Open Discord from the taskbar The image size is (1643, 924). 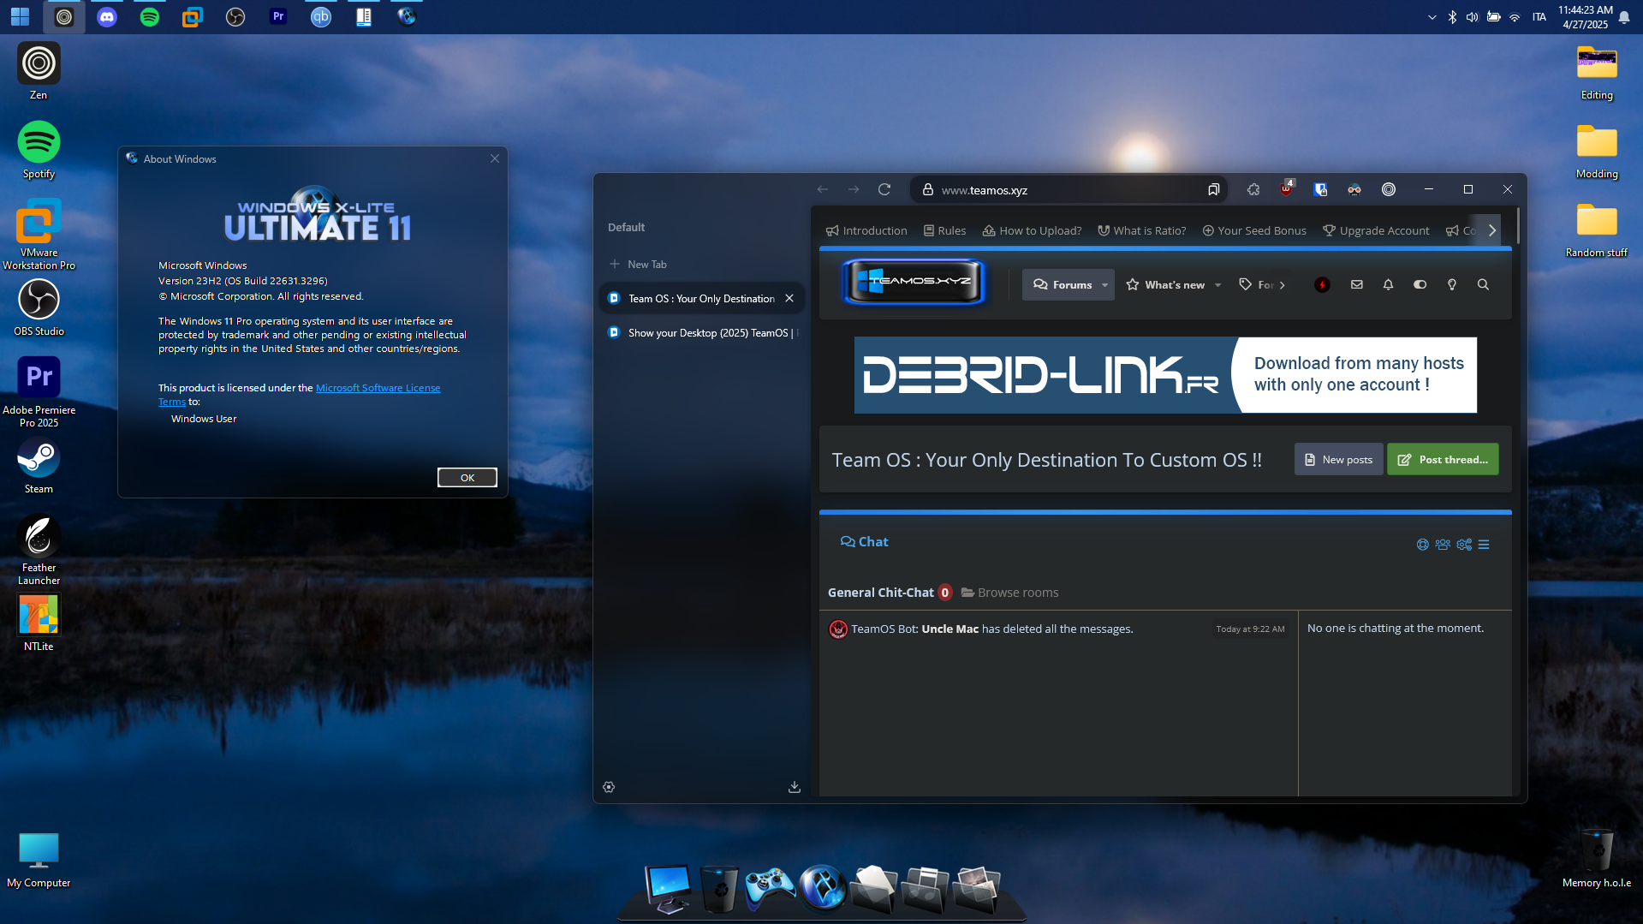106,16
